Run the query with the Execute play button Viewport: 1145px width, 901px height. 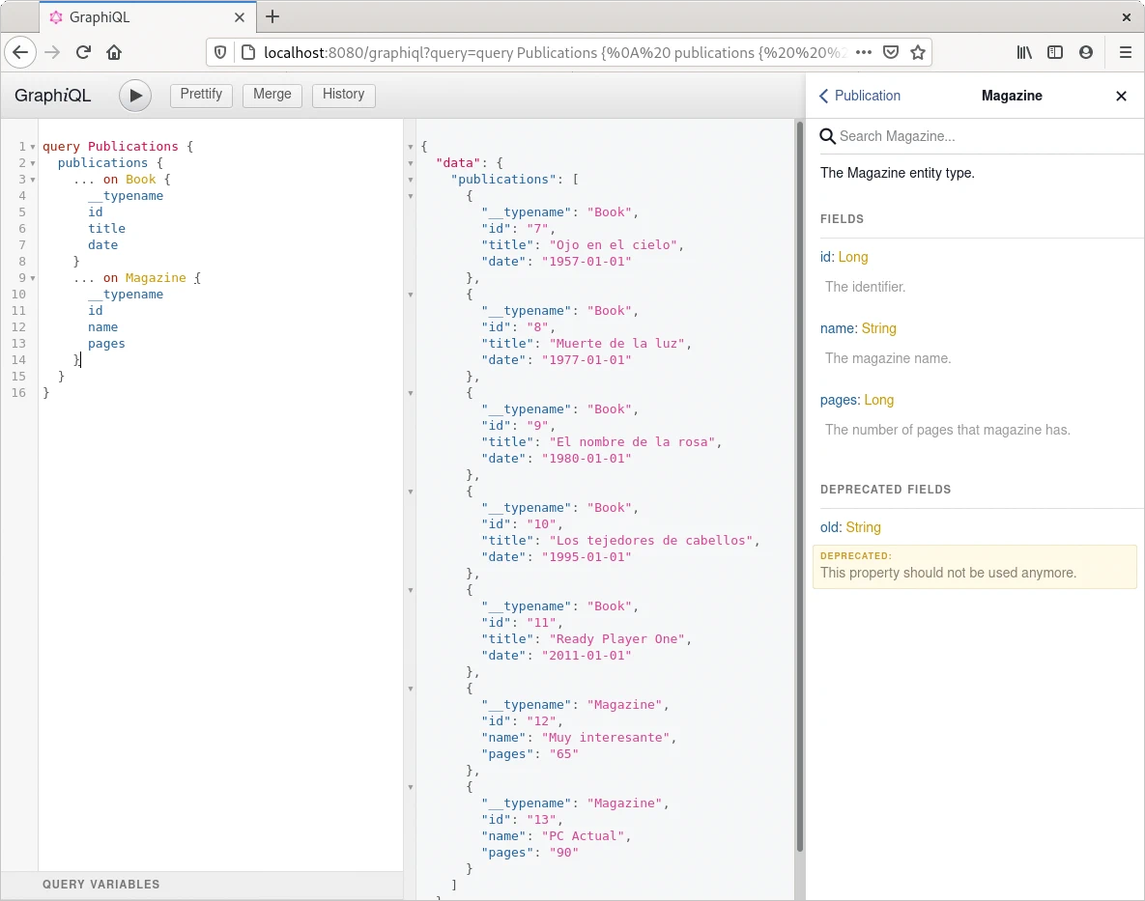point(135,96)
